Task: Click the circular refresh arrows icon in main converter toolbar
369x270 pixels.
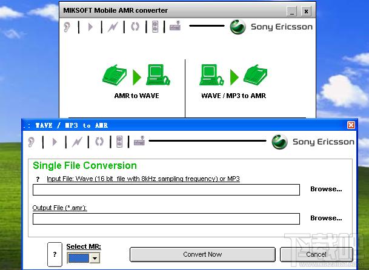Action: click(x=135, y=27)
